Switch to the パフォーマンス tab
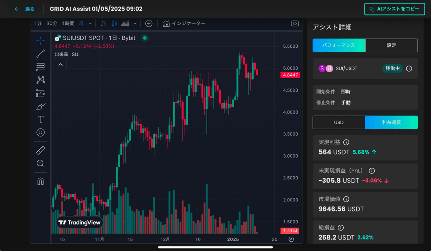This screenshot has height=251, width=431. [339, 45]
